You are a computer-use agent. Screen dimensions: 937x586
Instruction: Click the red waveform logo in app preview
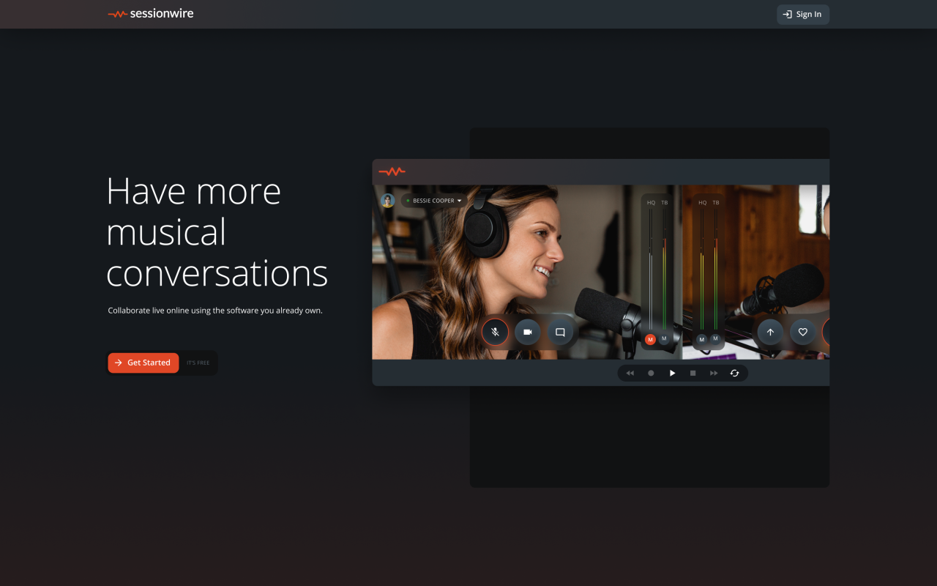(392, 171)
